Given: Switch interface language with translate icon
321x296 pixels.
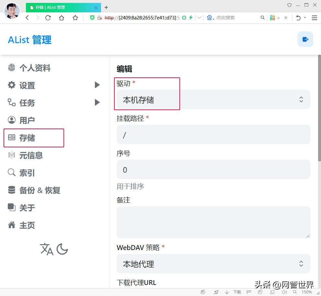Looking at the screenshot, I should [x=46, y=249].
